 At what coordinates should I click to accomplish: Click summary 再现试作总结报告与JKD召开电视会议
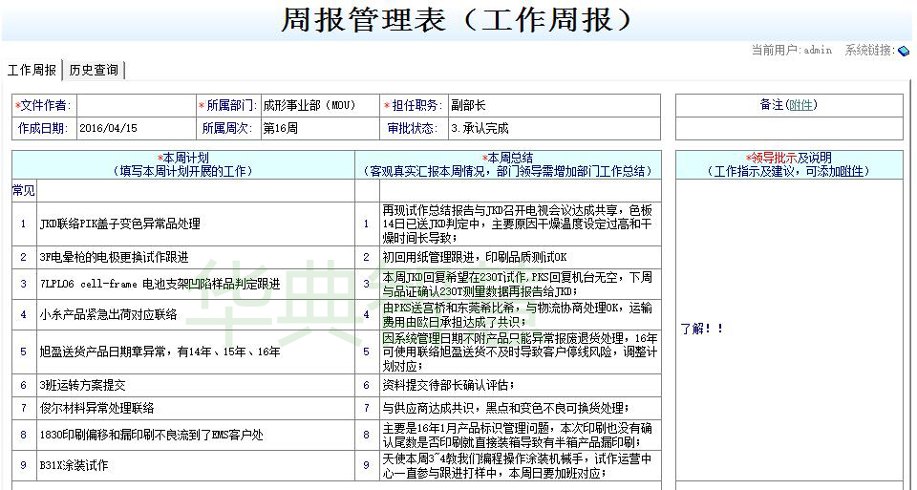[520, 224]
